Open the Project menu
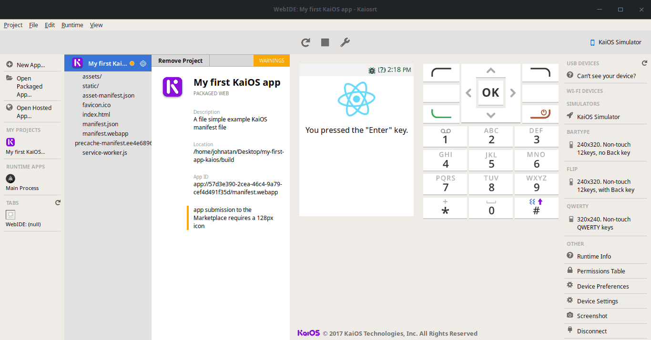 (x=13, y=25)
